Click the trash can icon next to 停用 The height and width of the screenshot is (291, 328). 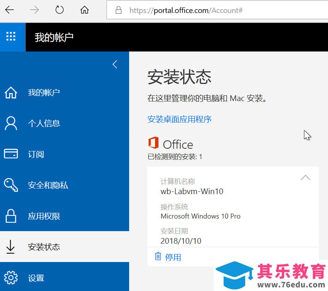click(x=158, y=256)
